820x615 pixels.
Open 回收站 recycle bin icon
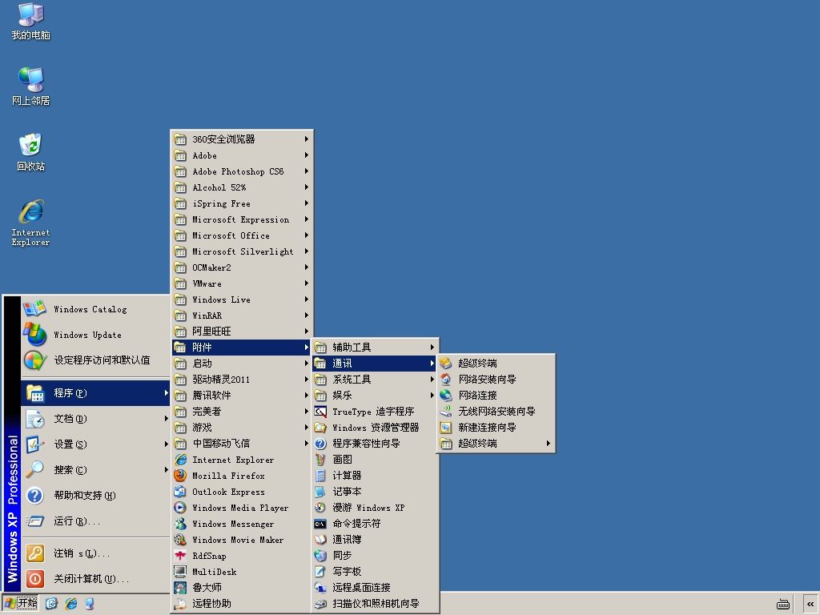click(x=31, y=152)
